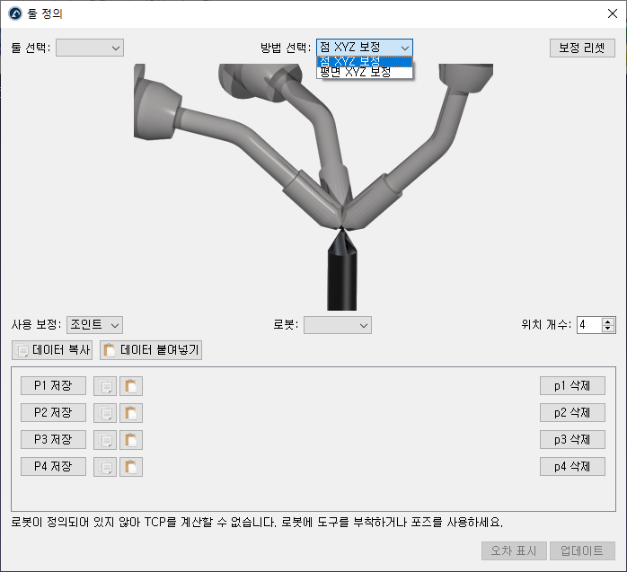
Task: Delete point with p2 삭제
Action: 572,412
